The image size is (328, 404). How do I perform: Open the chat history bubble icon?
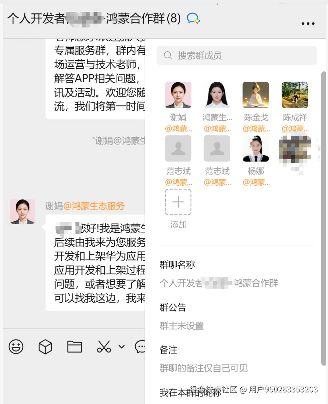(x=140, y=347)
